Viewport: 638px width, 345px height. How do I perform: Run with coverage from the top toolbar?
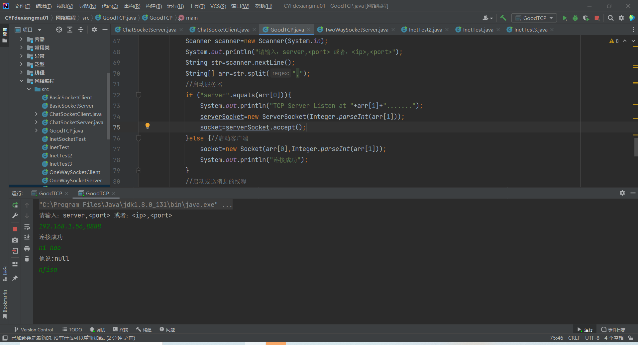coord(586,18)
